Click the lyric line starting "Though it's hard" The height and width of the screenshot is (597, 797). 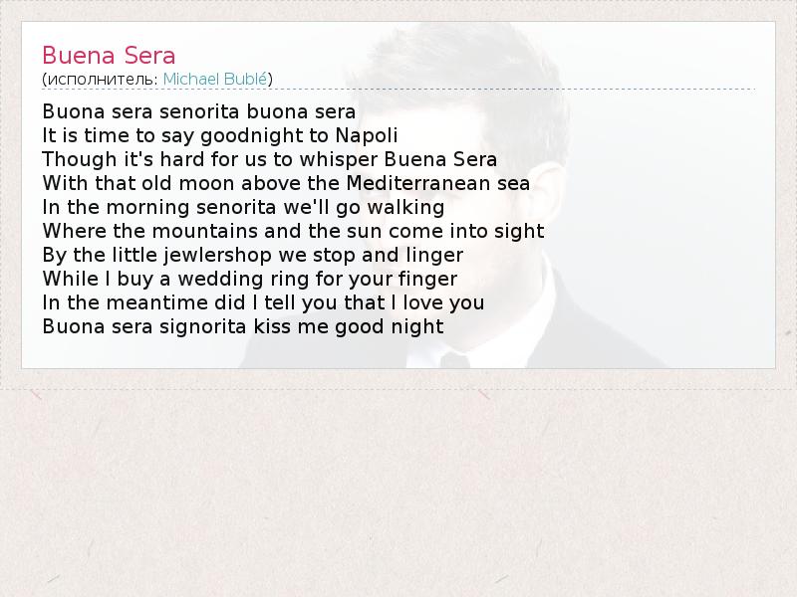coord(270,159)
